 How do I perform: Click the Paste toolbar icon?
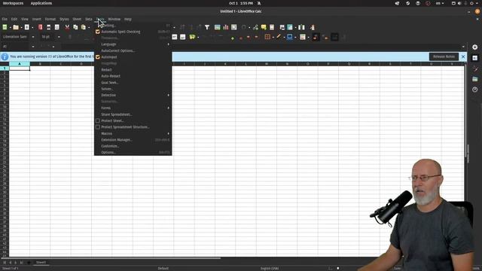coord(84,27)
